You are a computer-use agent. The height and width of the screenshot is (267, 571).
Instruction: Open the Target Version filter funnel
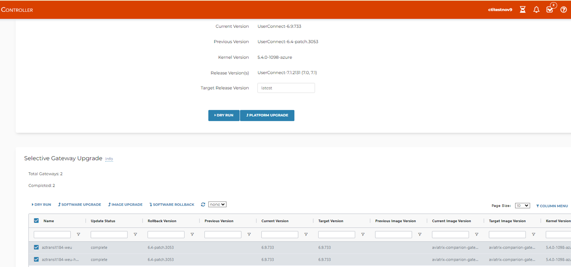[363, 235]
